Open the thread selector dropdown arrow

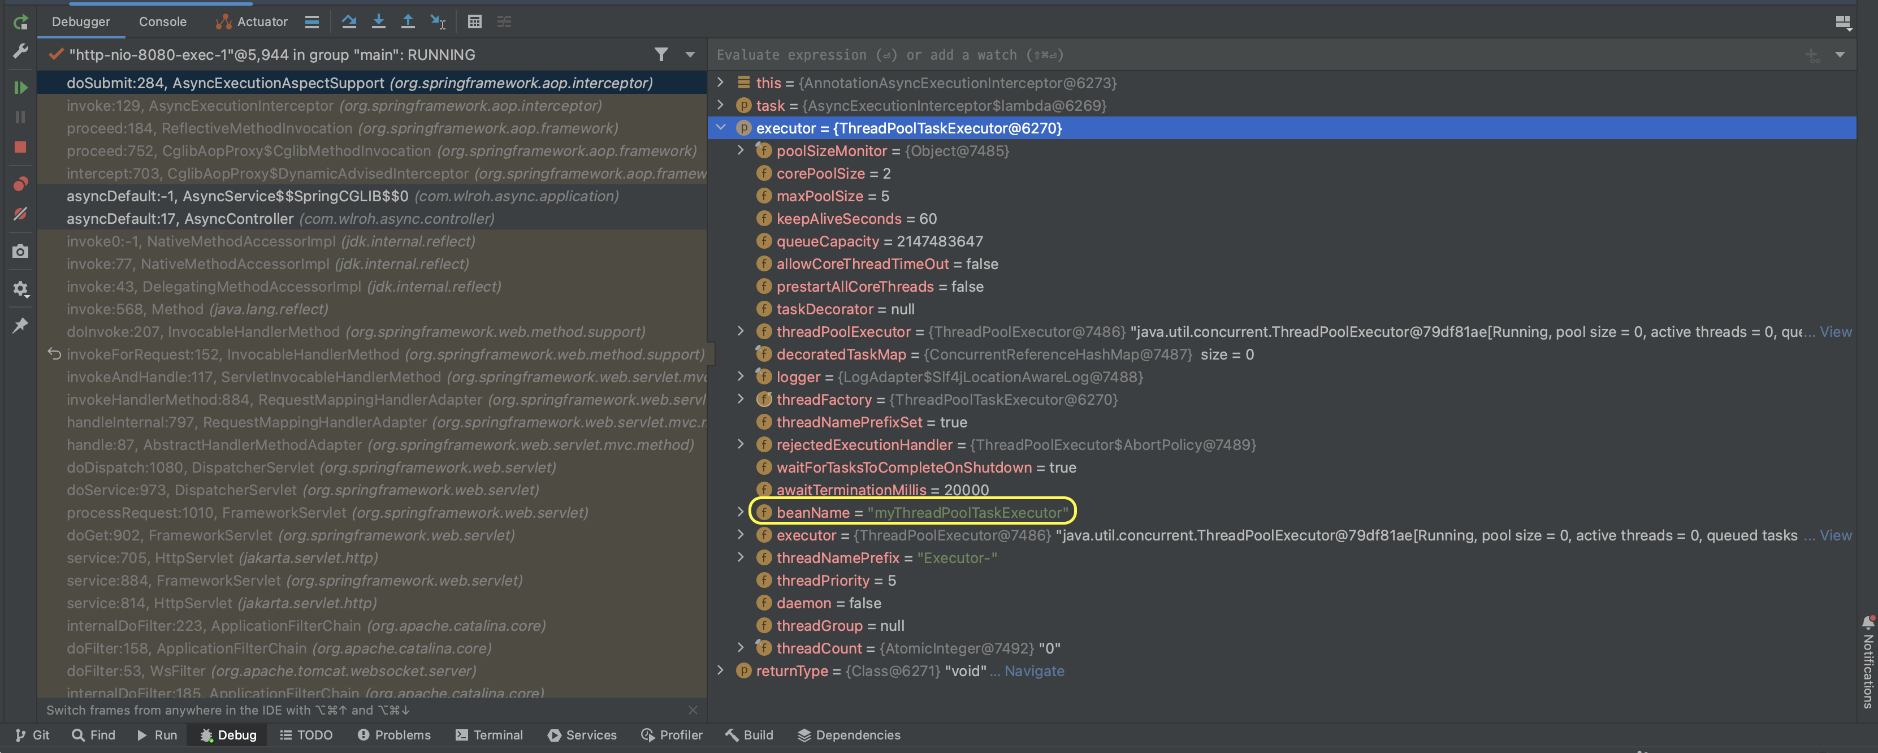pyautogui.click(x=690, y=55)
